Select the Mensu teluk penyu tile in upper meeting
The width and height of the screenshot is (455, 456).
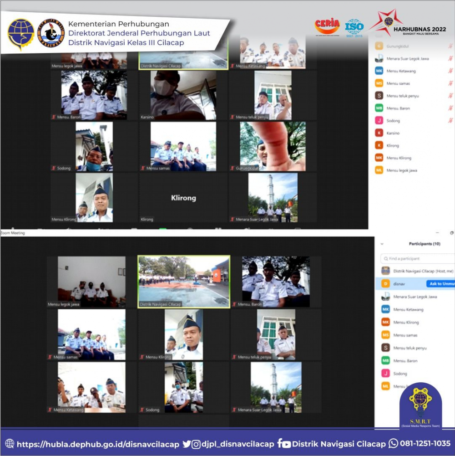coord(273,95)
